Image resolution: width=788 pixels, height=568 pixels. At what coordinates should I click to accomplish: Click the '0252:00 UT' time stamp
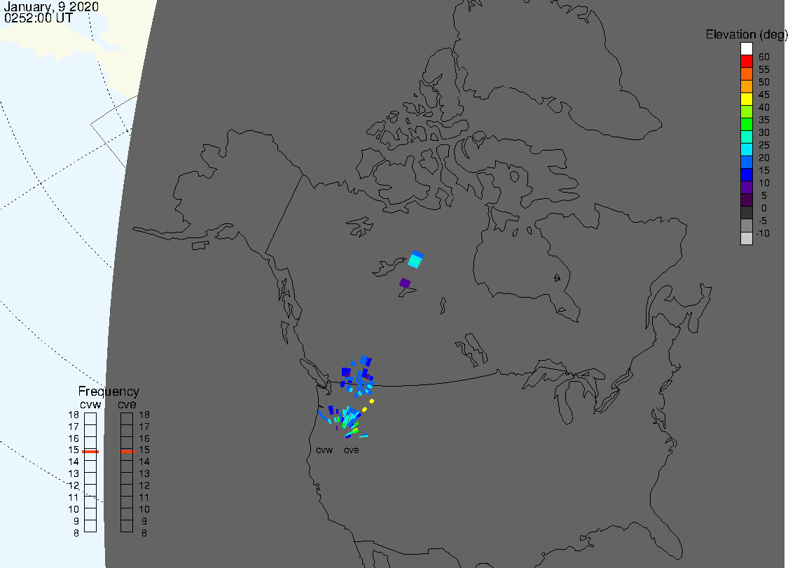point(39,18)
